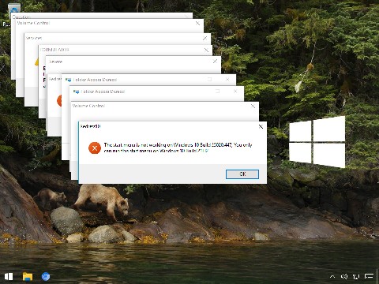Open the blue round app on taskbar
Viewport: 379px width, 284px height.
click(x=46, y=276)
